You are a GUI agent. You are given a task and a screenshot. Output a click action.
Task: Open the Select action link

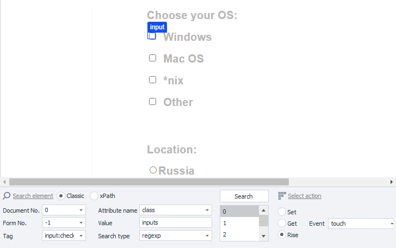coord(304,196)
